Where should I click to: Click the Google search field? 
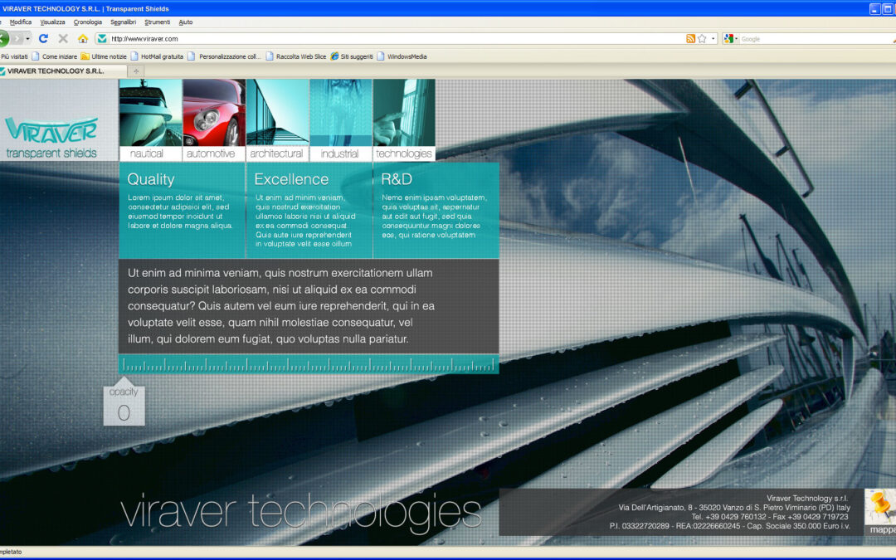(x=817, y=39)
